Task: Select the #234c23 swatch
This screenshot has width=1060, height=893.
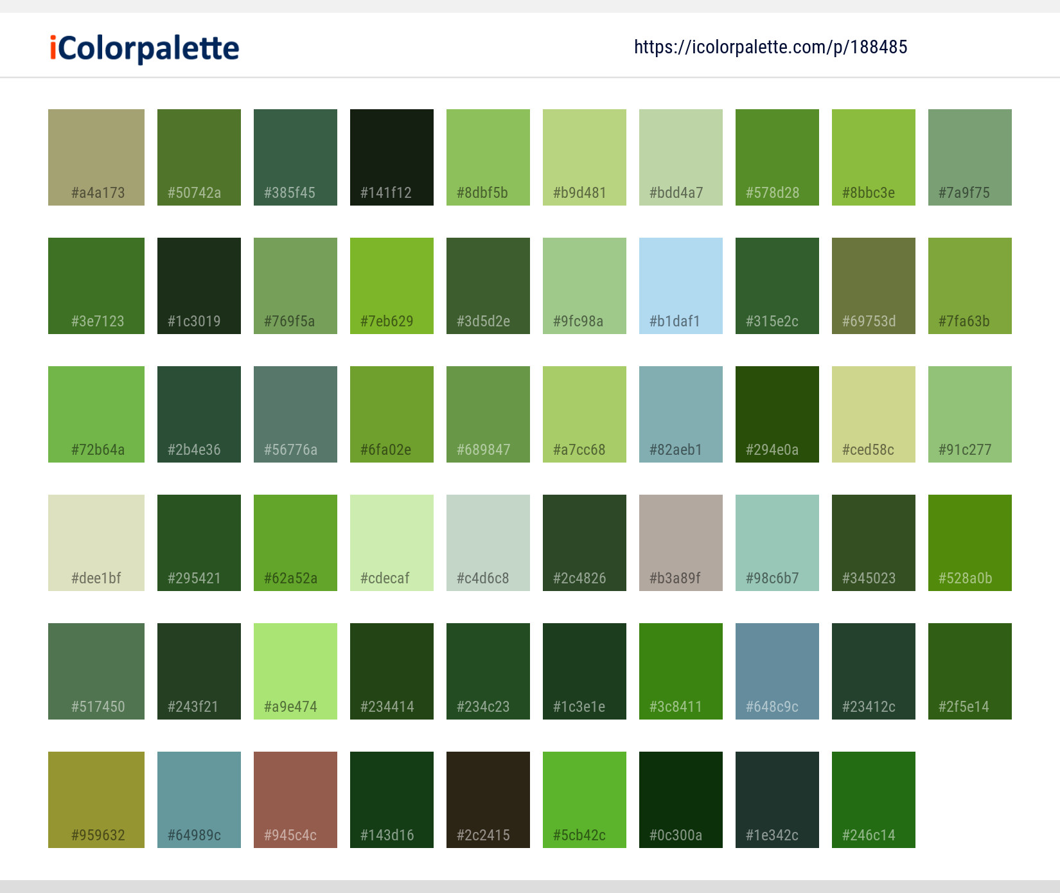Action: (488, 671)
